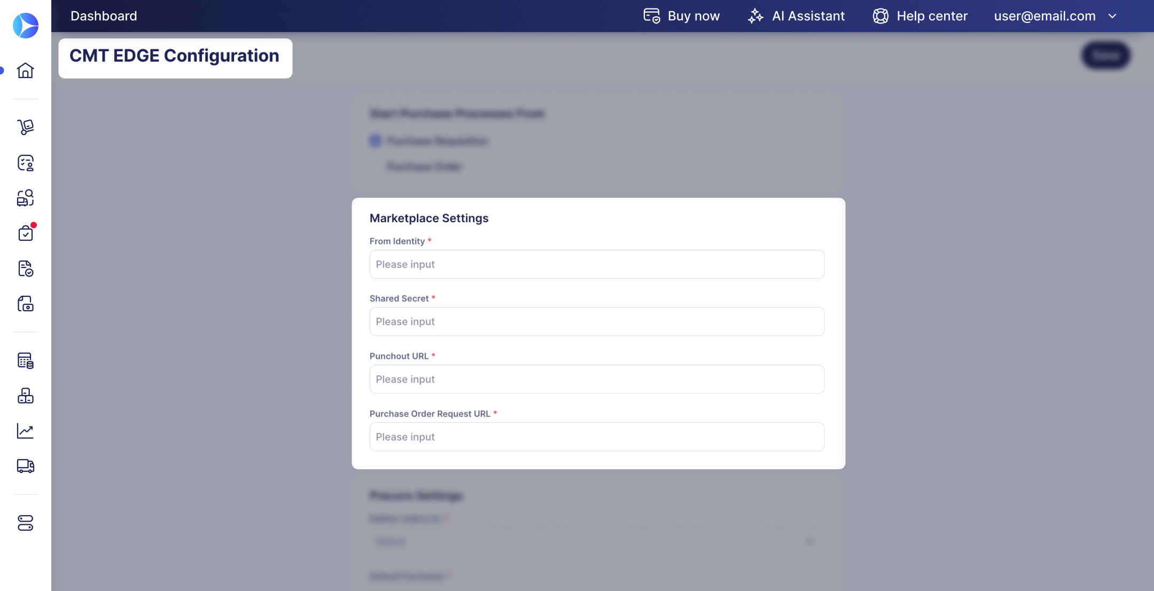Screen dimensions: 1154x591
Task: Focus the Punchout URL input field
Action: click(597, 379)
